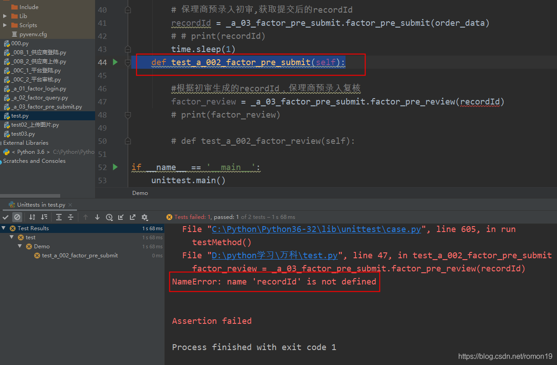Click the Export Test Results icon
The height and width of the screenshot is (365, 557).
[133, 217]
